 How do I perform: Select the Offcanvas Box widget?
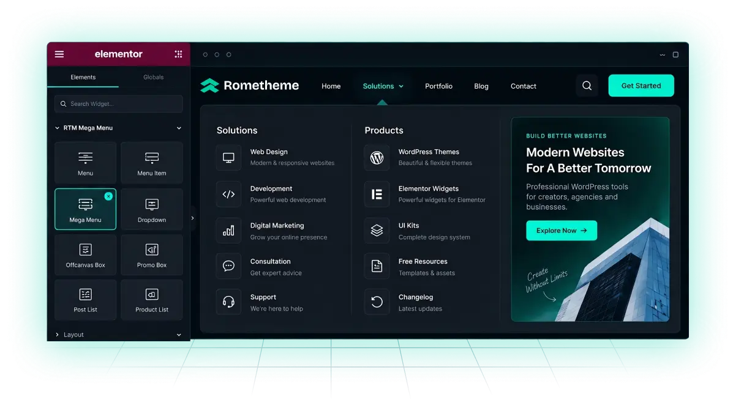(85, 255)
